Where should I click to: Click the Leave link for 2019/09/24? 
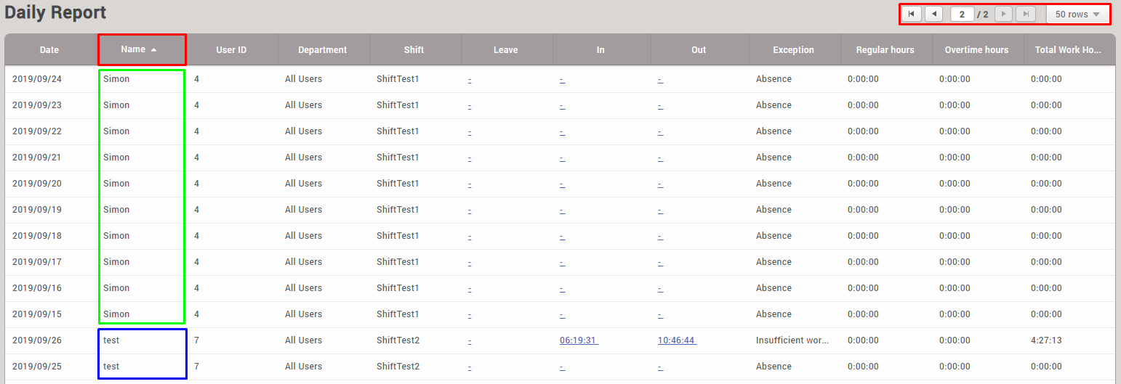coord(470,80)
